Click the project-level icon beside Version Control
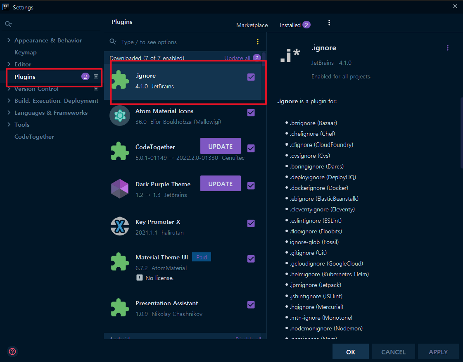Image resolution: width=463 pixels, height=362 pixels. [x=96, y=89]
